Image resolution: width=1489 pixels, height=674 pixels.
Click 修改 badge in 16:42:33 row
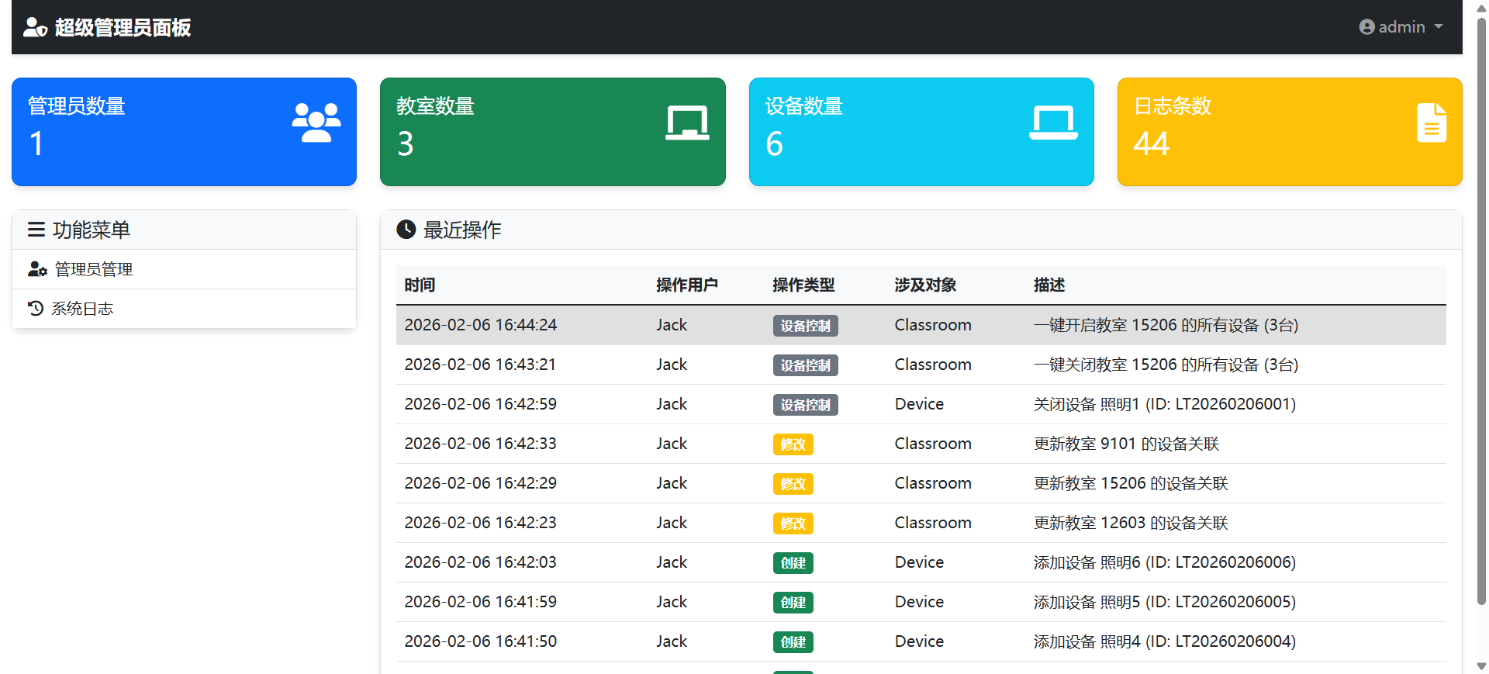coord(793,444)
